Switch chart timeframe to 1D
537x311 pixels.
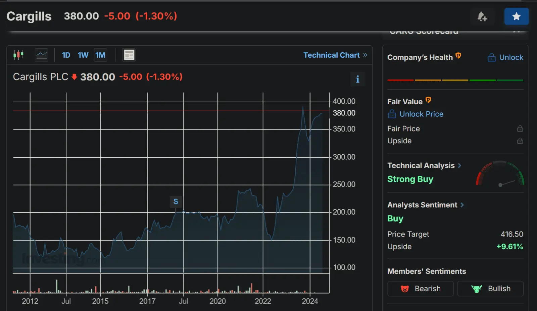[66, 55]
